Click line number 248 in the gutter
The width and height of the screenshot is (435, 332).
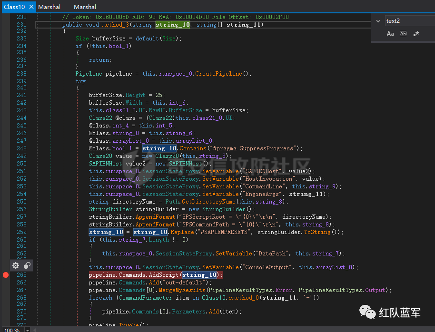(21, 148)
